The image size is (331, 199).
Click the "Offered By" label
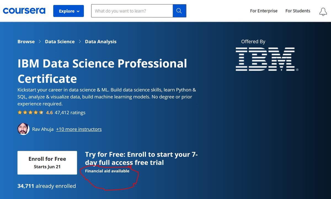[253, 42]
